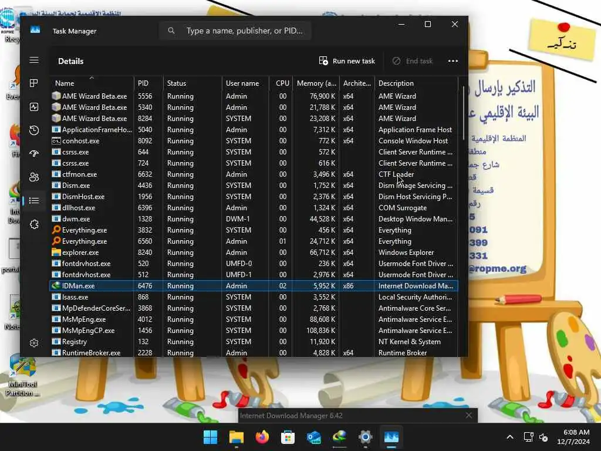This screenshot has height=451, width=601.
Task: Open Settings gear on the taskbar
Action: pyautogui.click(x=365, y=437)
